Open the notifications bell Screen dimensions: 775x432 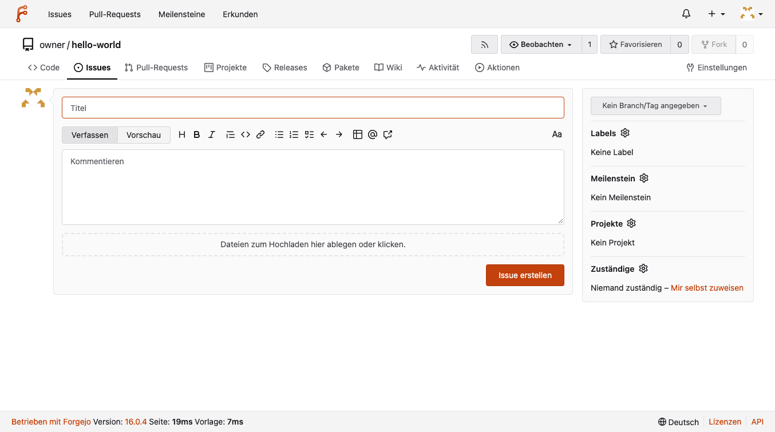click(686, 14)
